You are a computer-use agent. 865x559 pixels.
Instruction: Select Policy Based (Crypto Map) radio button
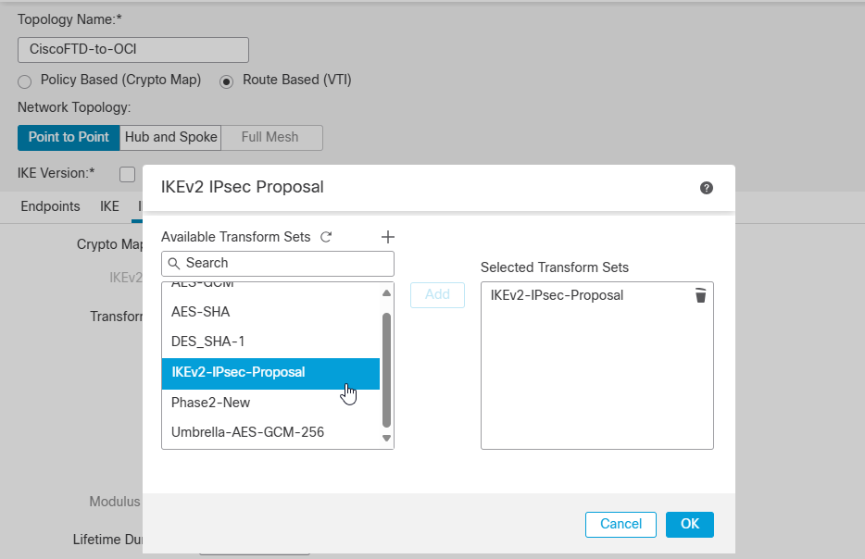coord(25,81)
